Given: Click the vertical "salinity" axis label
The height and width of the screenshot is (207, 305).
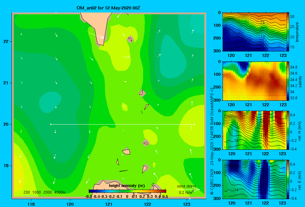Looking at the screenshot, I should point(300,82).
